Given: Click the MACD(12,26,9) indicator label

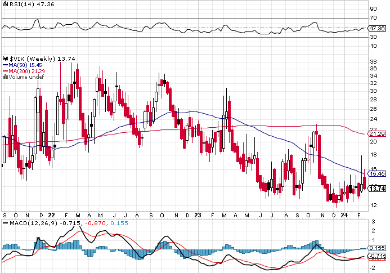Looking at the screenshot, I should (x=33, y=223).
